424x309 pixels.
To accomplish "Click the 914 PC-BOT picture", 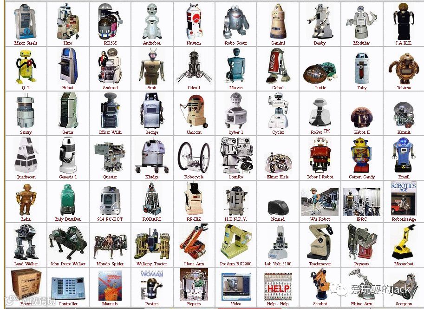I will click(110, 200).
